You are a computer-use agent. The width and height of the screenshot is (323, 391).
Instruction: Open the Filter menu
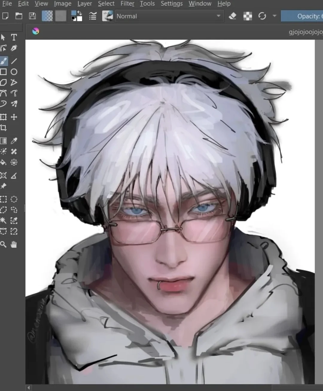point(127,4)
